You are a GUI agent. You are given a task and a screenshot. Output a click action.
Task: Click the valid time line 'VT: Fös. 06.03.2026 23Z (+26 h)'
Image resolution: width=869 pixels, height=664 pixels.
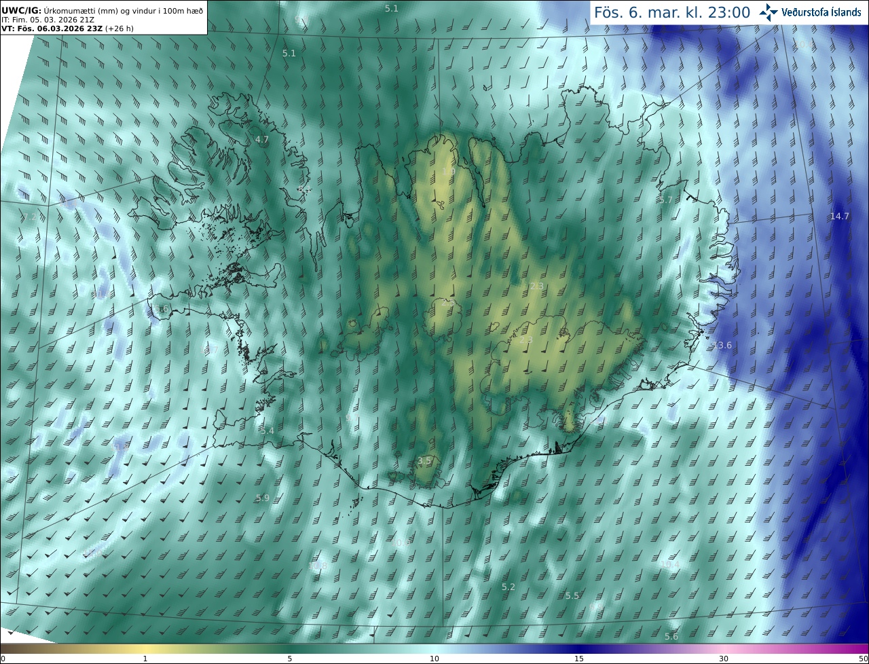(67, 29)
